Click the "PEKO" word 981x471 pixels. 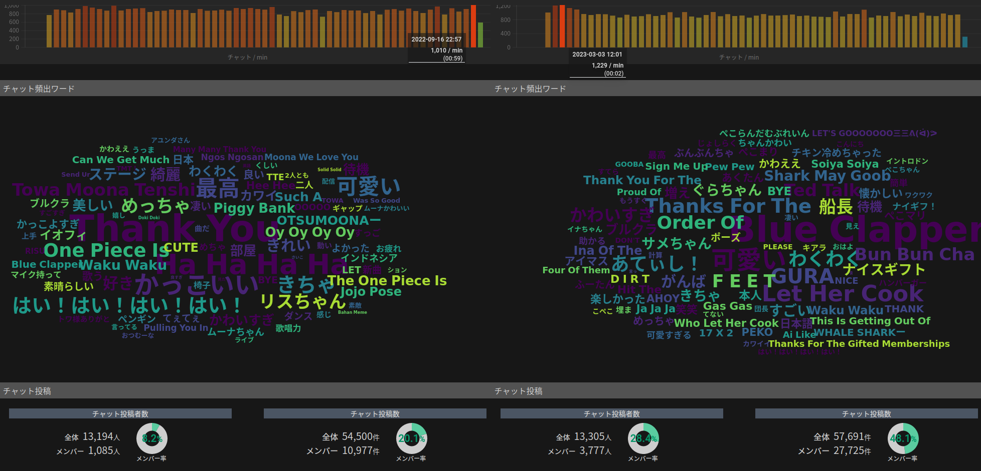[x=757, y=332]
